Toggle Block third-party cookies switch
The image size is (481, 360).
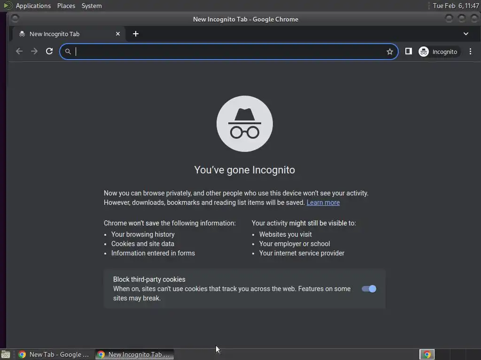369,289
